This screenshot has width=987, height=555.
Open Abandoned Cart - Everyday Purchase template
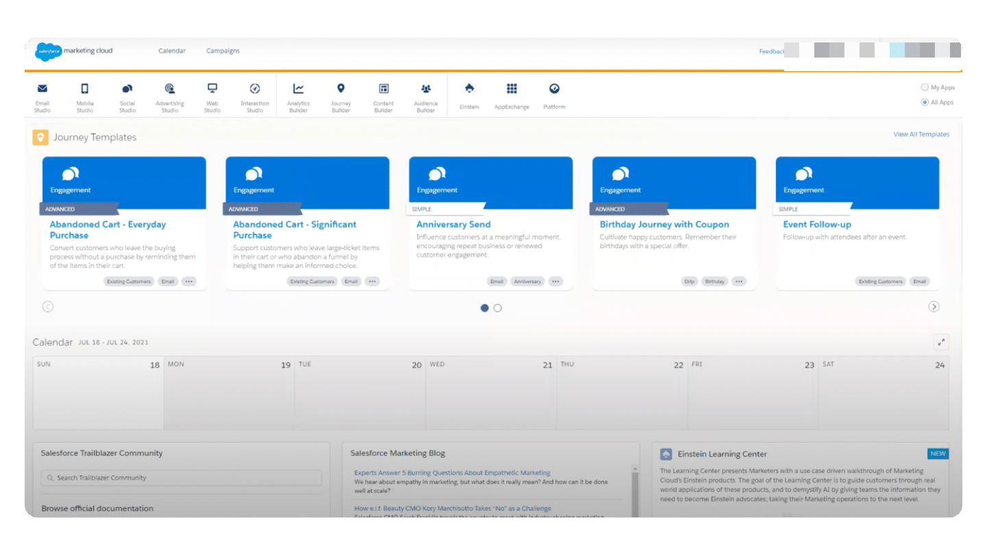(108, 230)
